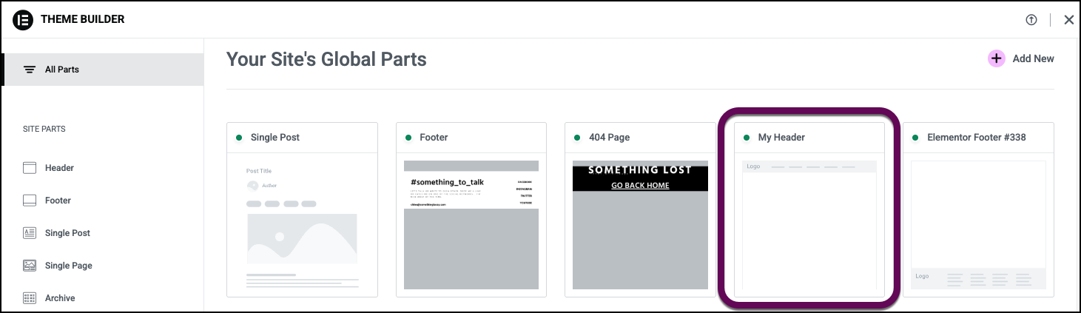Click the My Header card title
Viewport: 1081px width, 313px height.
[x=781, y=138]
